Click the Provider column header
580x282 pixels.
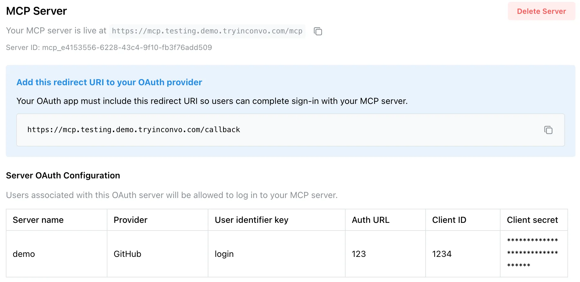point(130,220)
